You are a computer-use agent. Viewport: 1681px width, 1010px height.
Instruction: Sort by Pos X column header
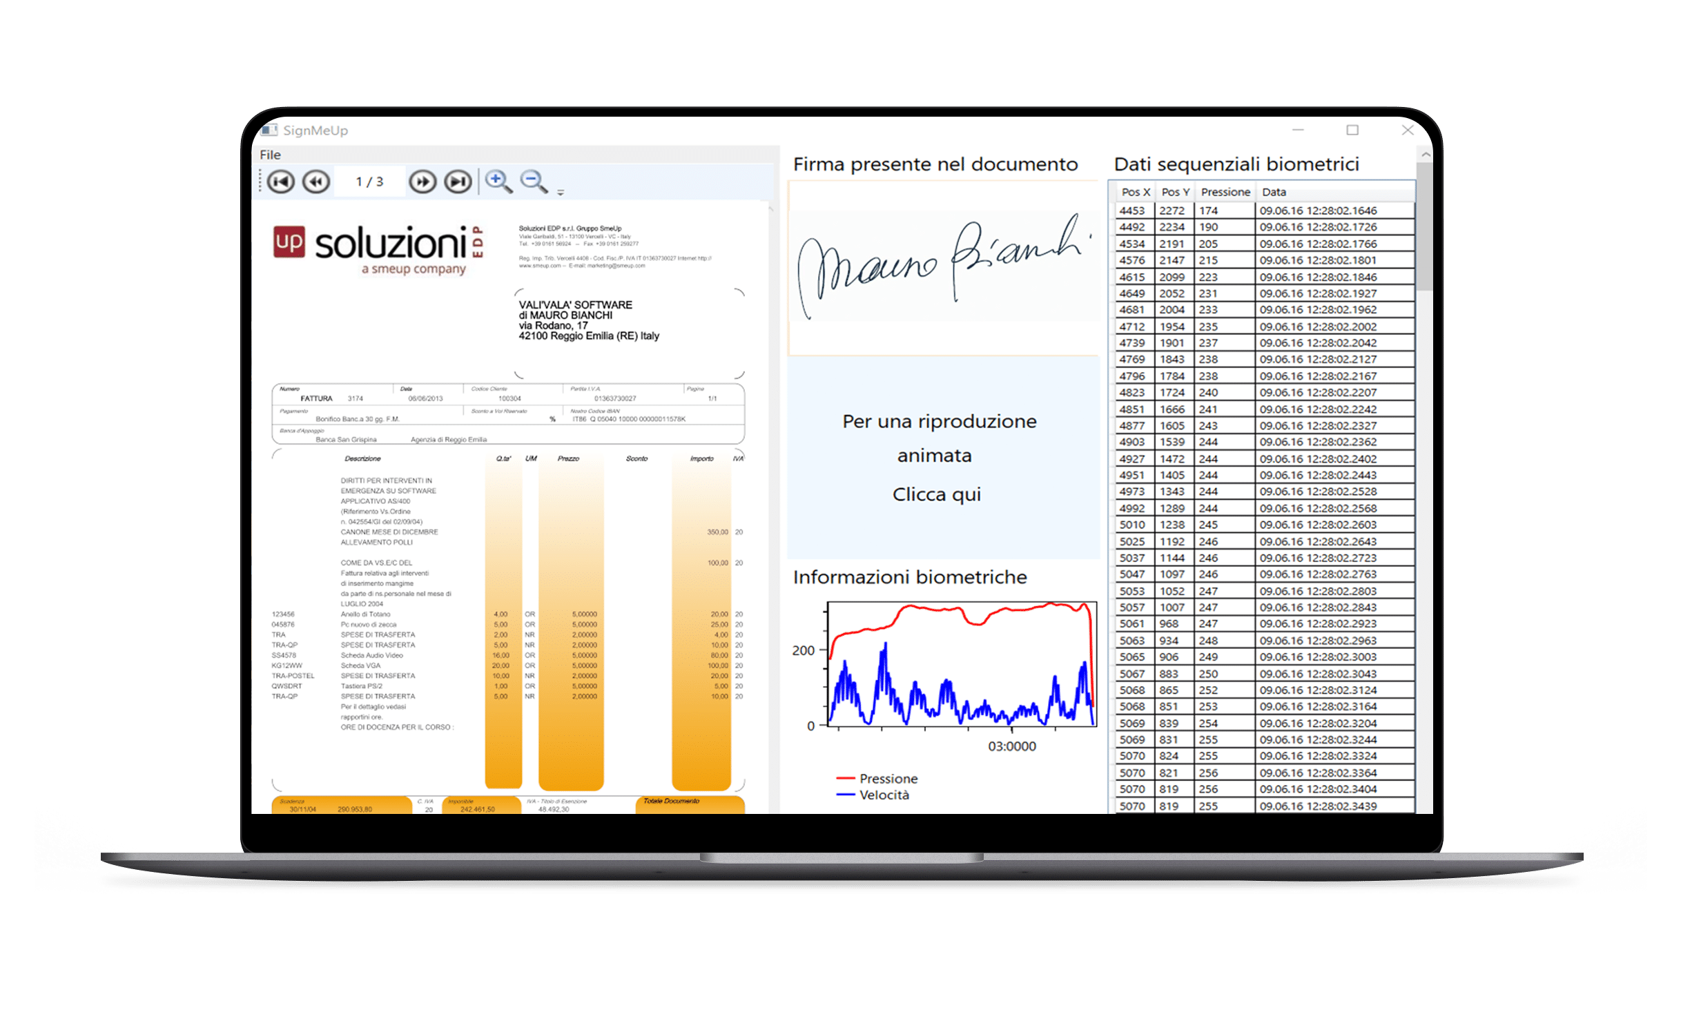click(1136, 192)
